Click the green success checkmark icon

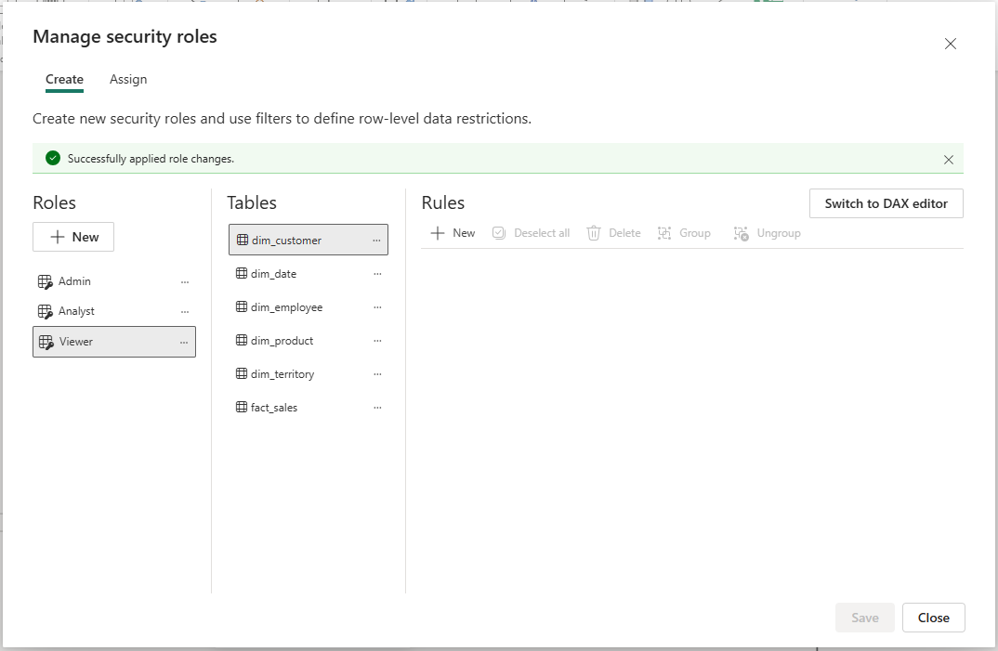click(x=53, y=159)
